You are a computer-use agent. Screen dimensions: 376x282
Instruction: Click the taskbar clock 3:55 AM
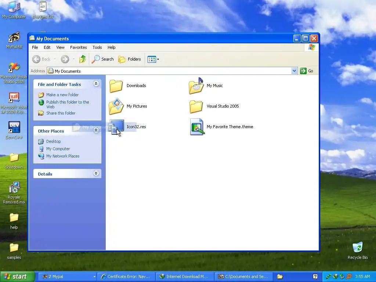(x=362, y=276)
